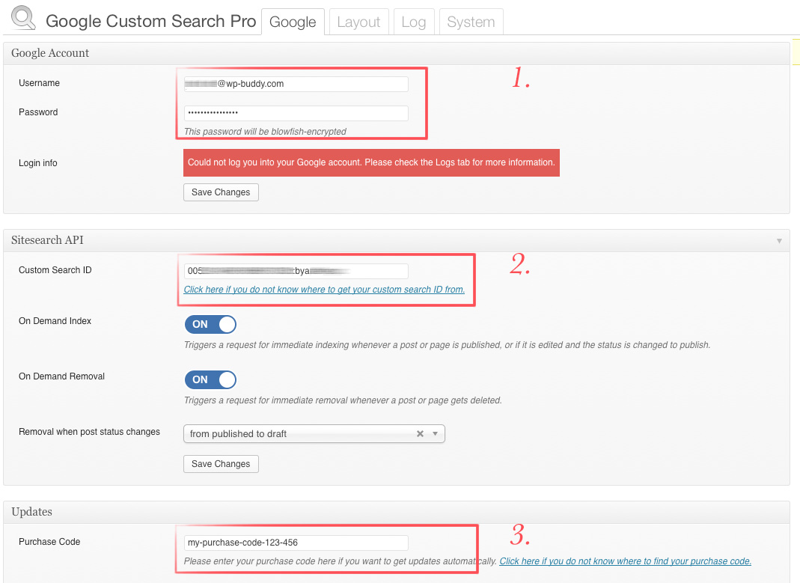Go to the Log tab

(413, 22)
